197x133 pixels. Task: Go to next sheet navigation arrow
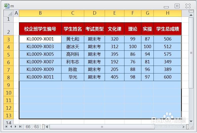click(x=16, y=127)
